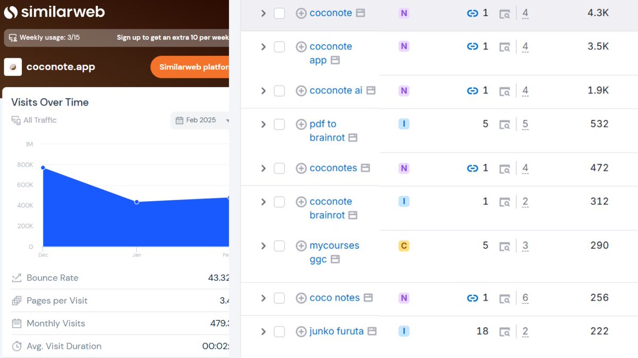
Task: Expand the coconote brainrot row
Action: 263,202
